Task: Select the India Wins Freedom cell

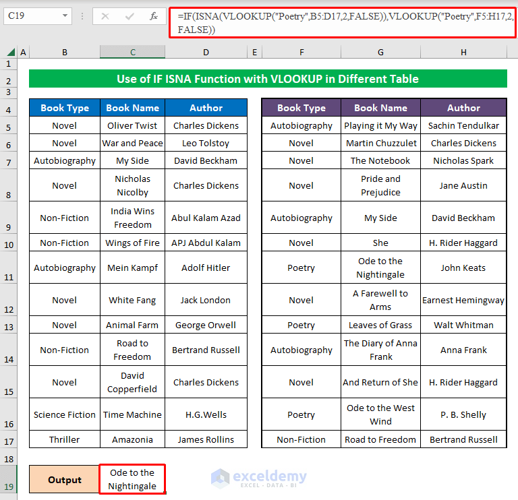Action: click(x=132, y=218)
